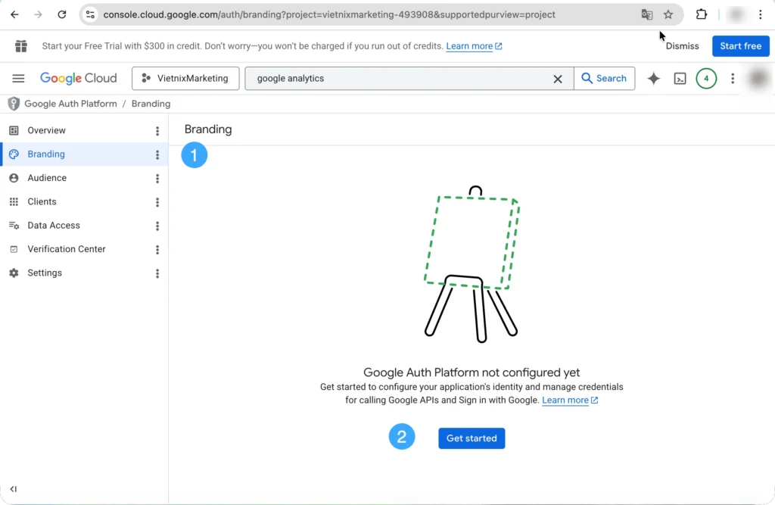Click the Start free trial button
775x505 pixels.
tap(740, 46)
